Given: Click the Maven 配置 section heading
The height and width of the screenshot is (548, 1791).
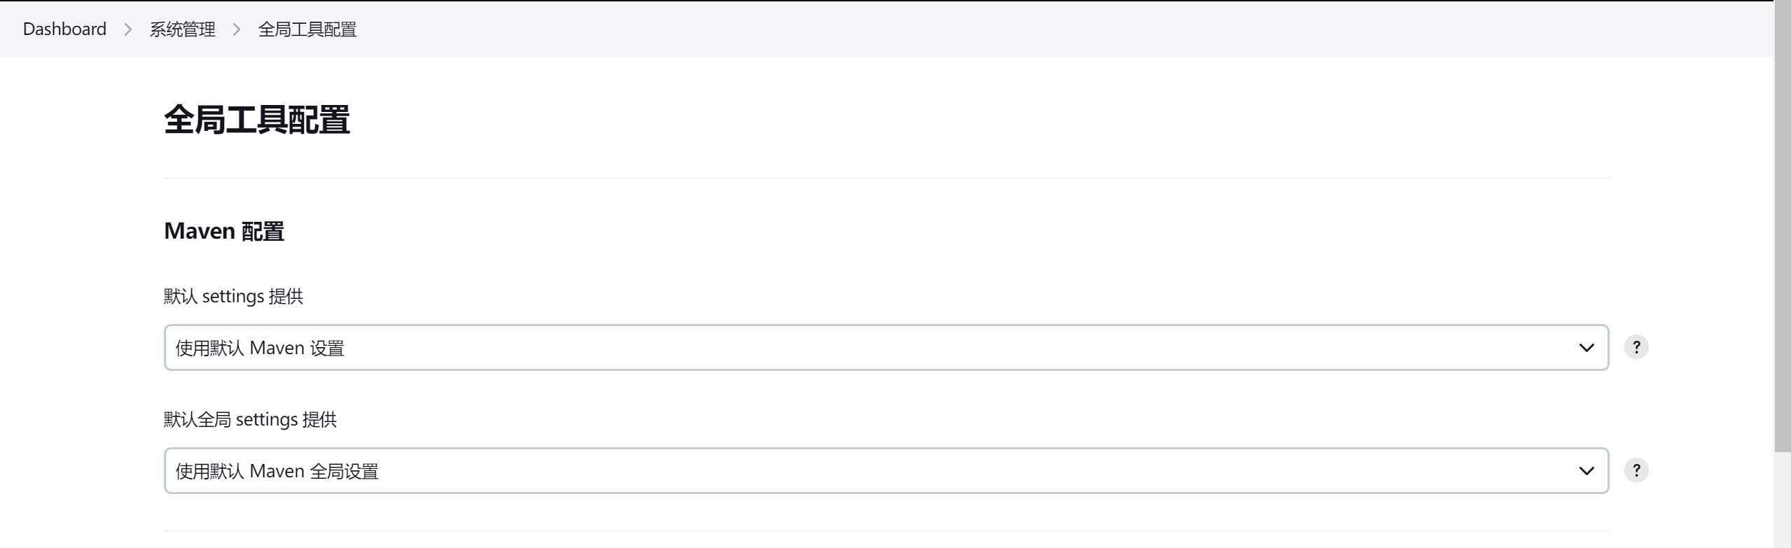Looking at the screenshot, I should (224, 231).
